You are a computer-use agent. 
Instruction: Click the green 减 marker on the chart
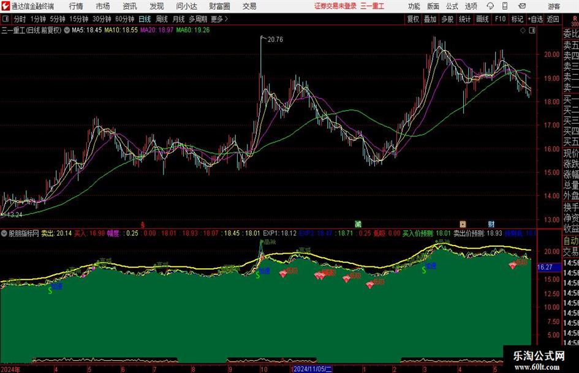tap(358, 224)
